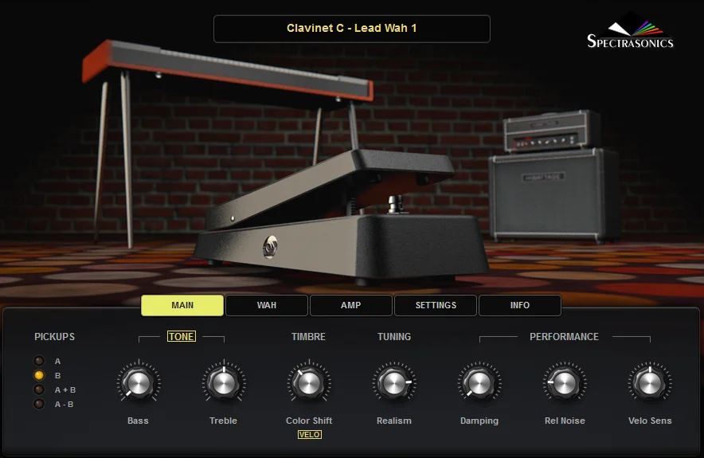Click the Treble knob
The image size is (704, 458).
224,383
